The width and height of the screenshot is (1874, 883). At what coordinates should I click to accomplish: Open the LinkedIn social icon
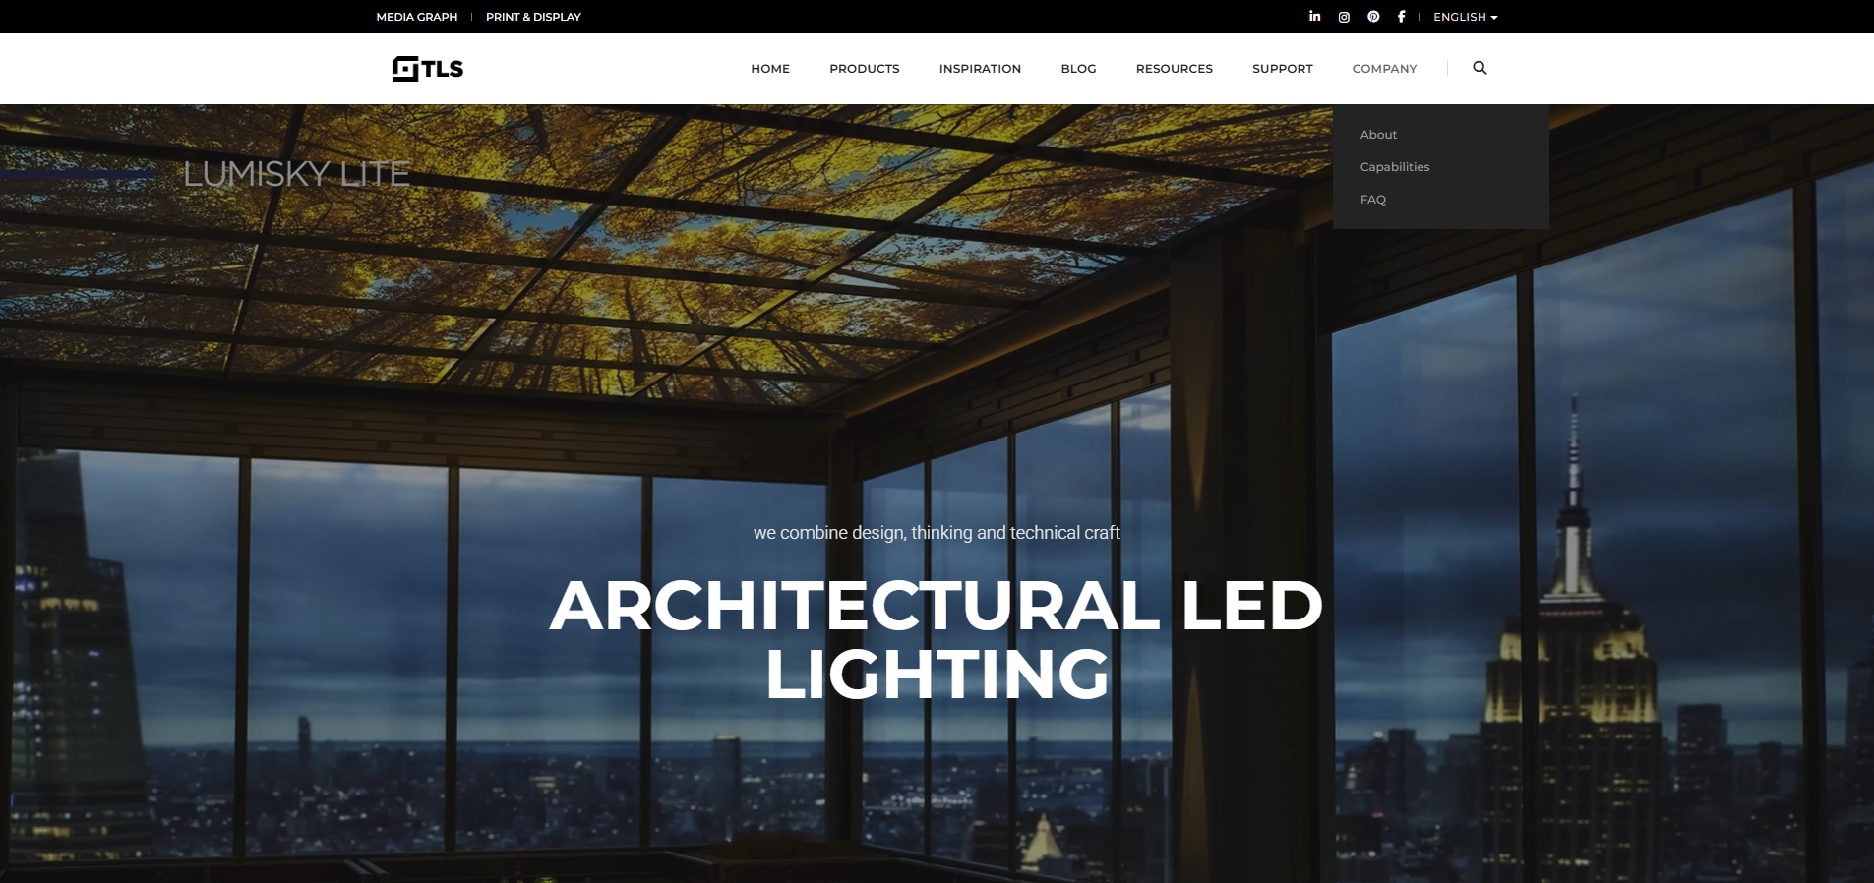click(1314, 17)
